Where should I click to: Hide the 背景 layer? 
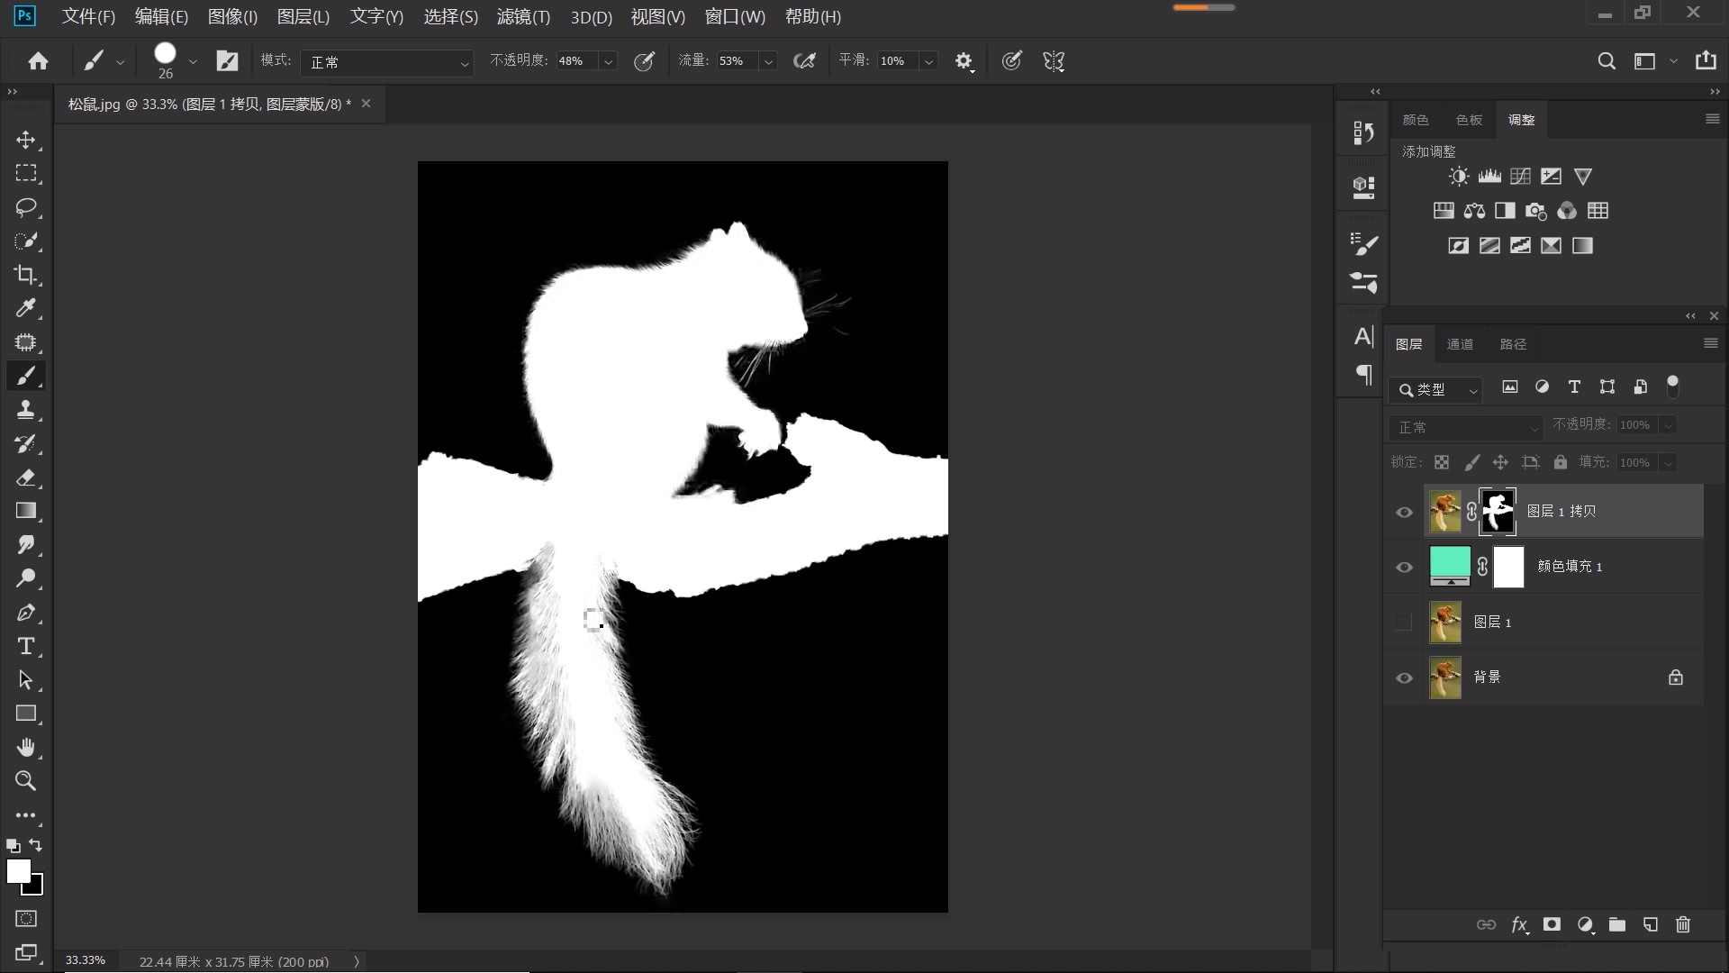pos(1404,677)
